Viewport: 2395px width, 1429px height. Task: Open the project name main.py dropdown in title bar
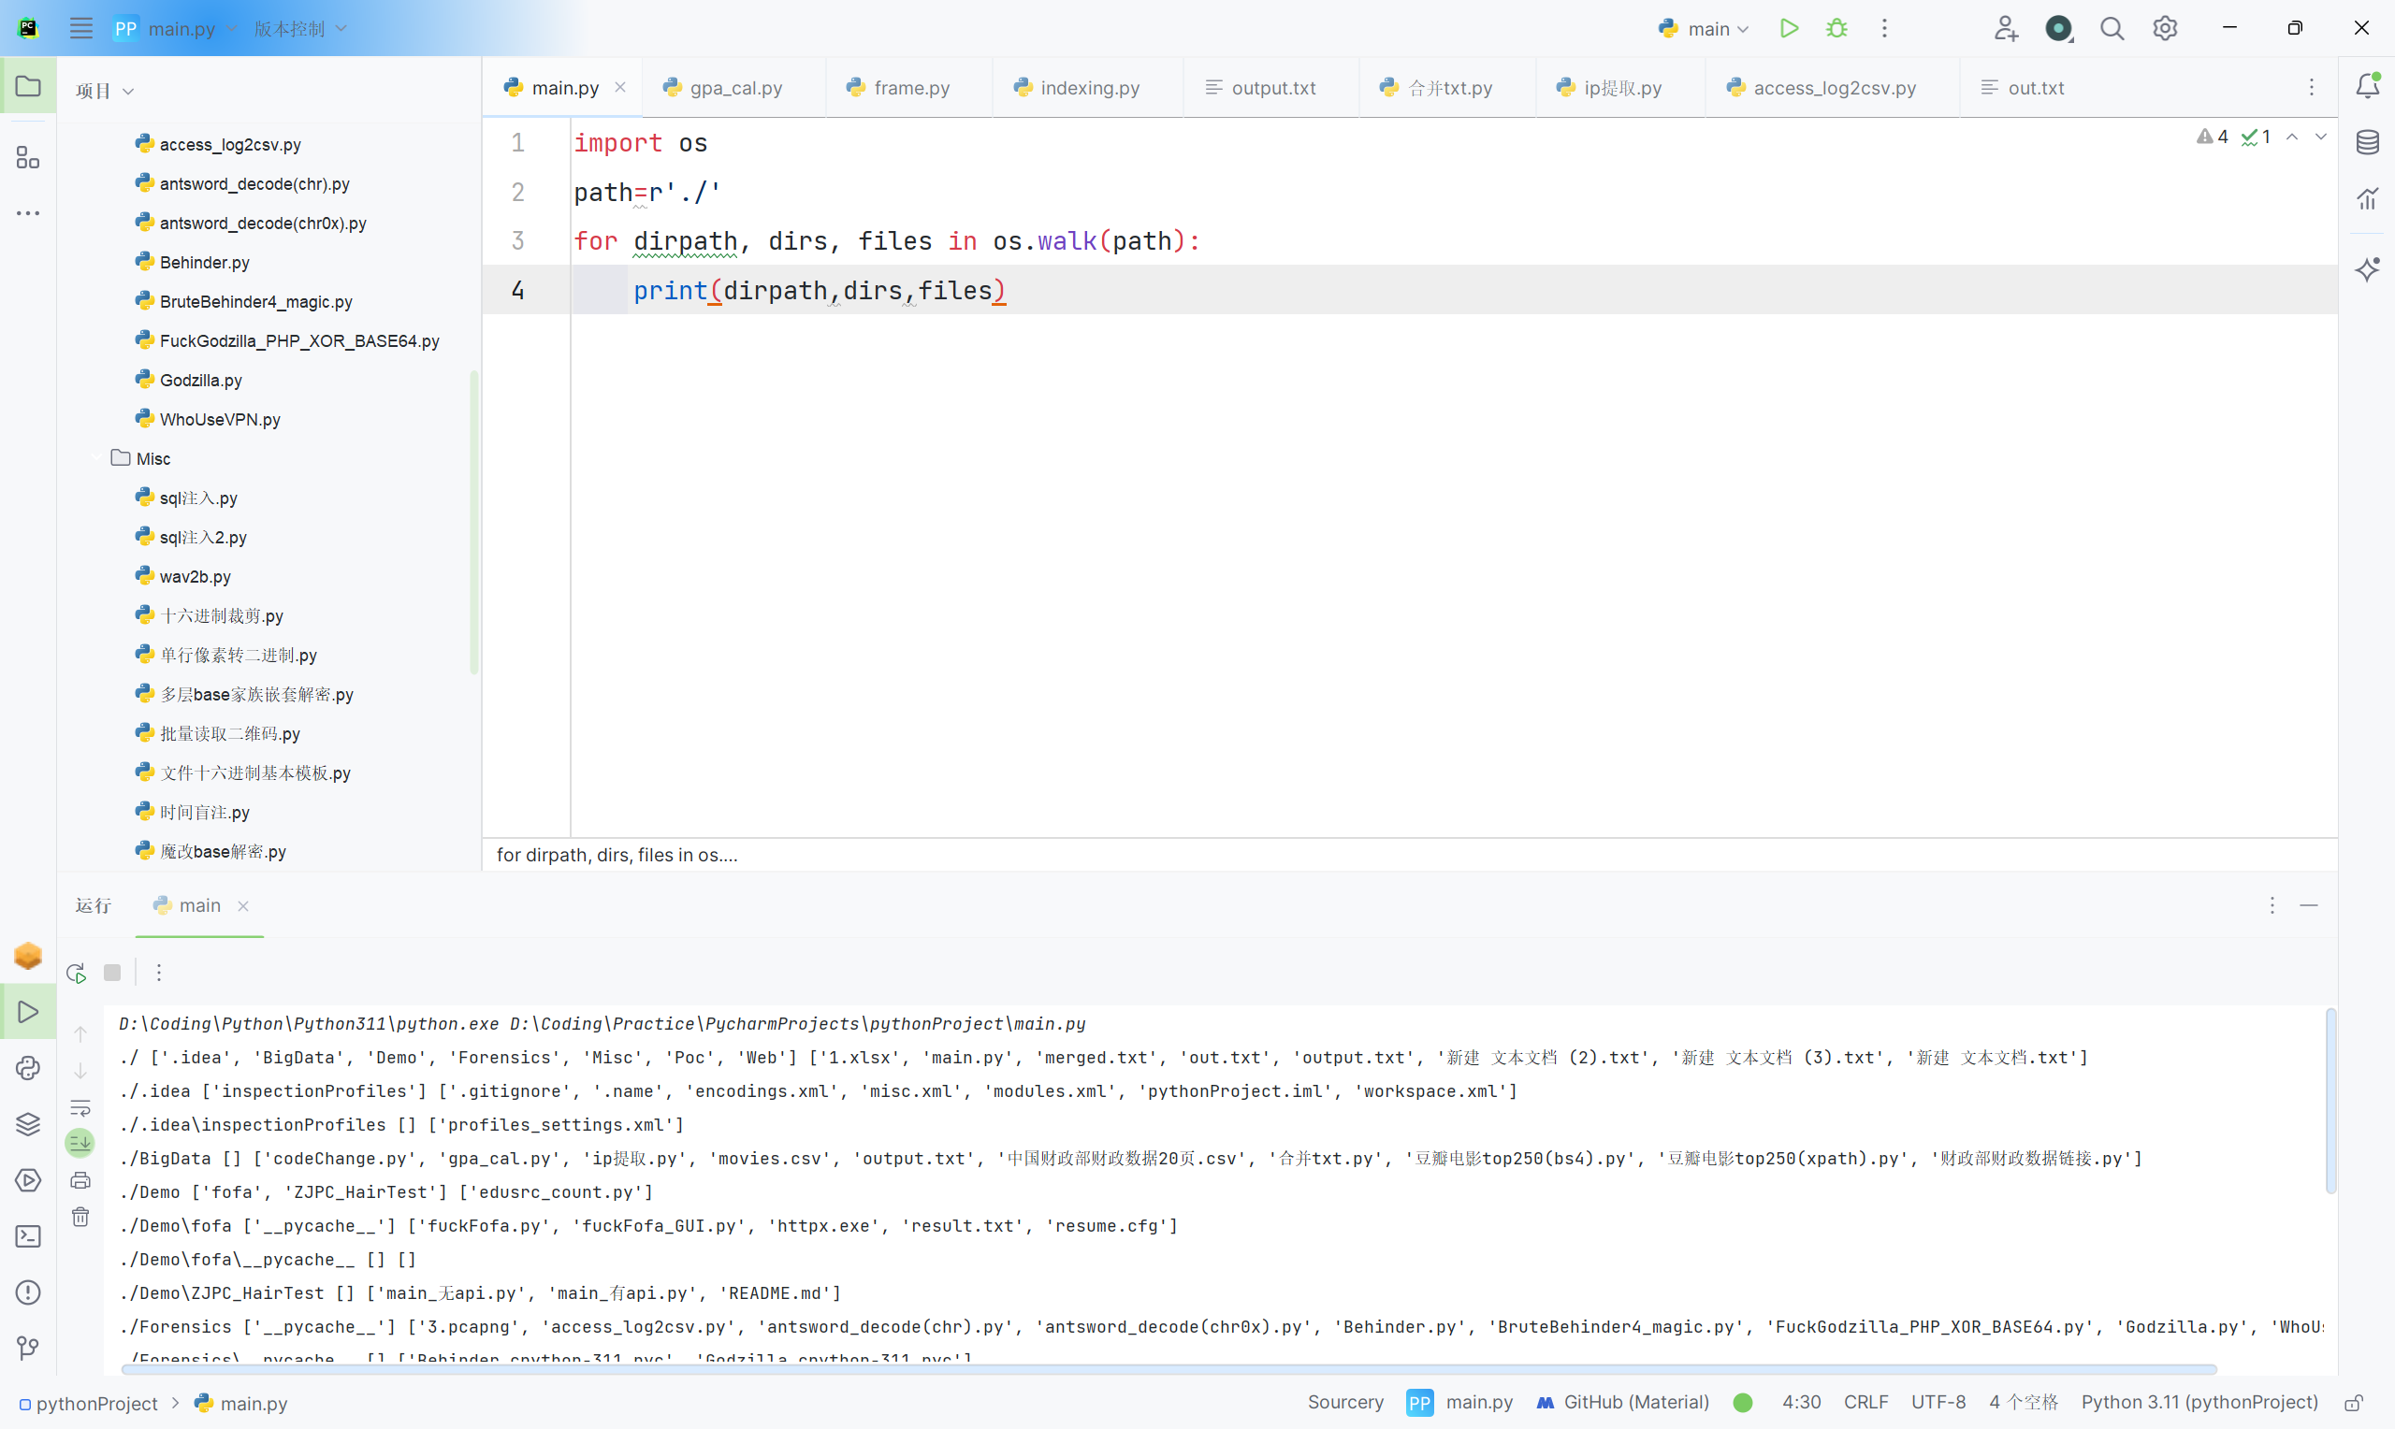175,29
